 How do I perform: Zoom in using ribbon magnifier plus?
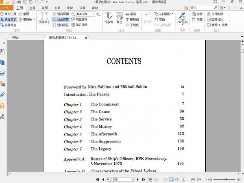click(98, 14)
